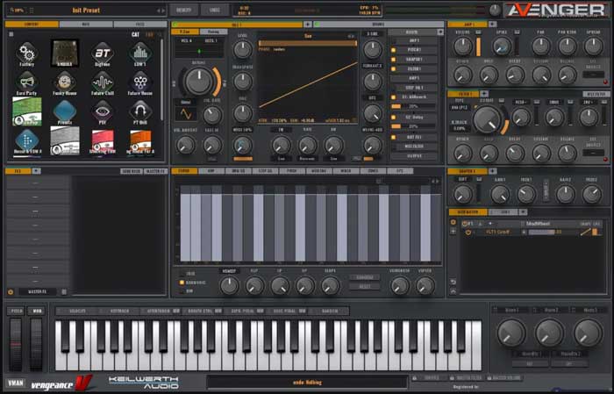
Task: Click the lock icon before Shuffle
Action: [415, 378]
